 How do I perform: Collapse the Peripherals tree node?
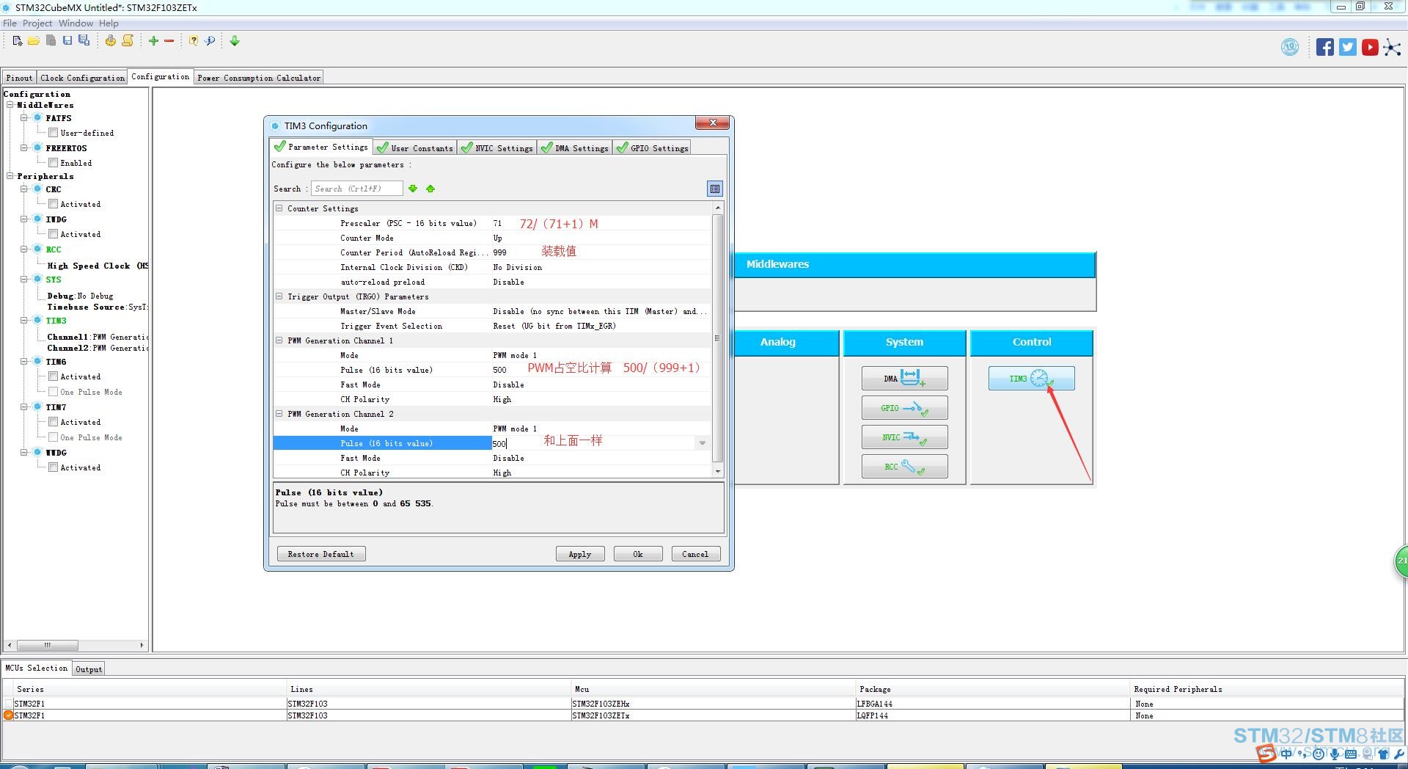[x=10, y=176]
